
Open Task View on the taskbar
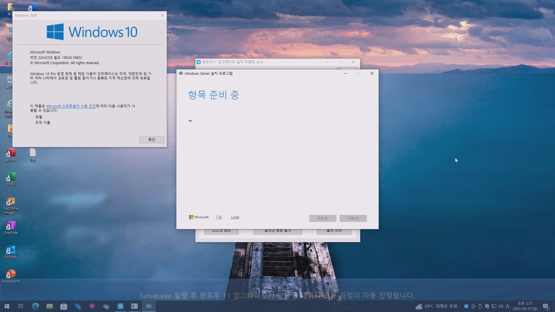[x=21, y=306]
